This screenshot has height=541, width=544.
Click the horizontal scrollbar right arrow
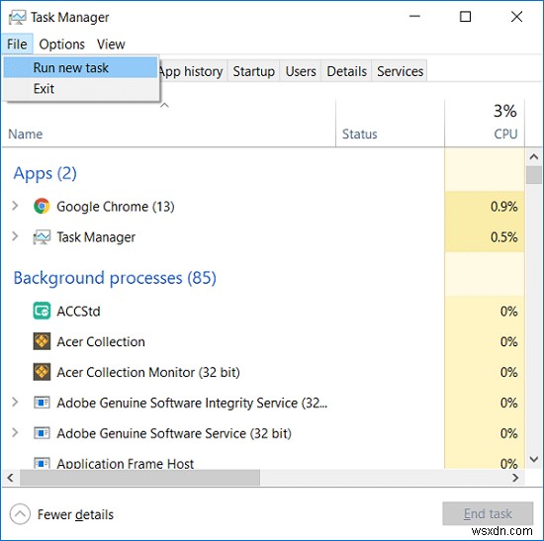tap(516, 478)
